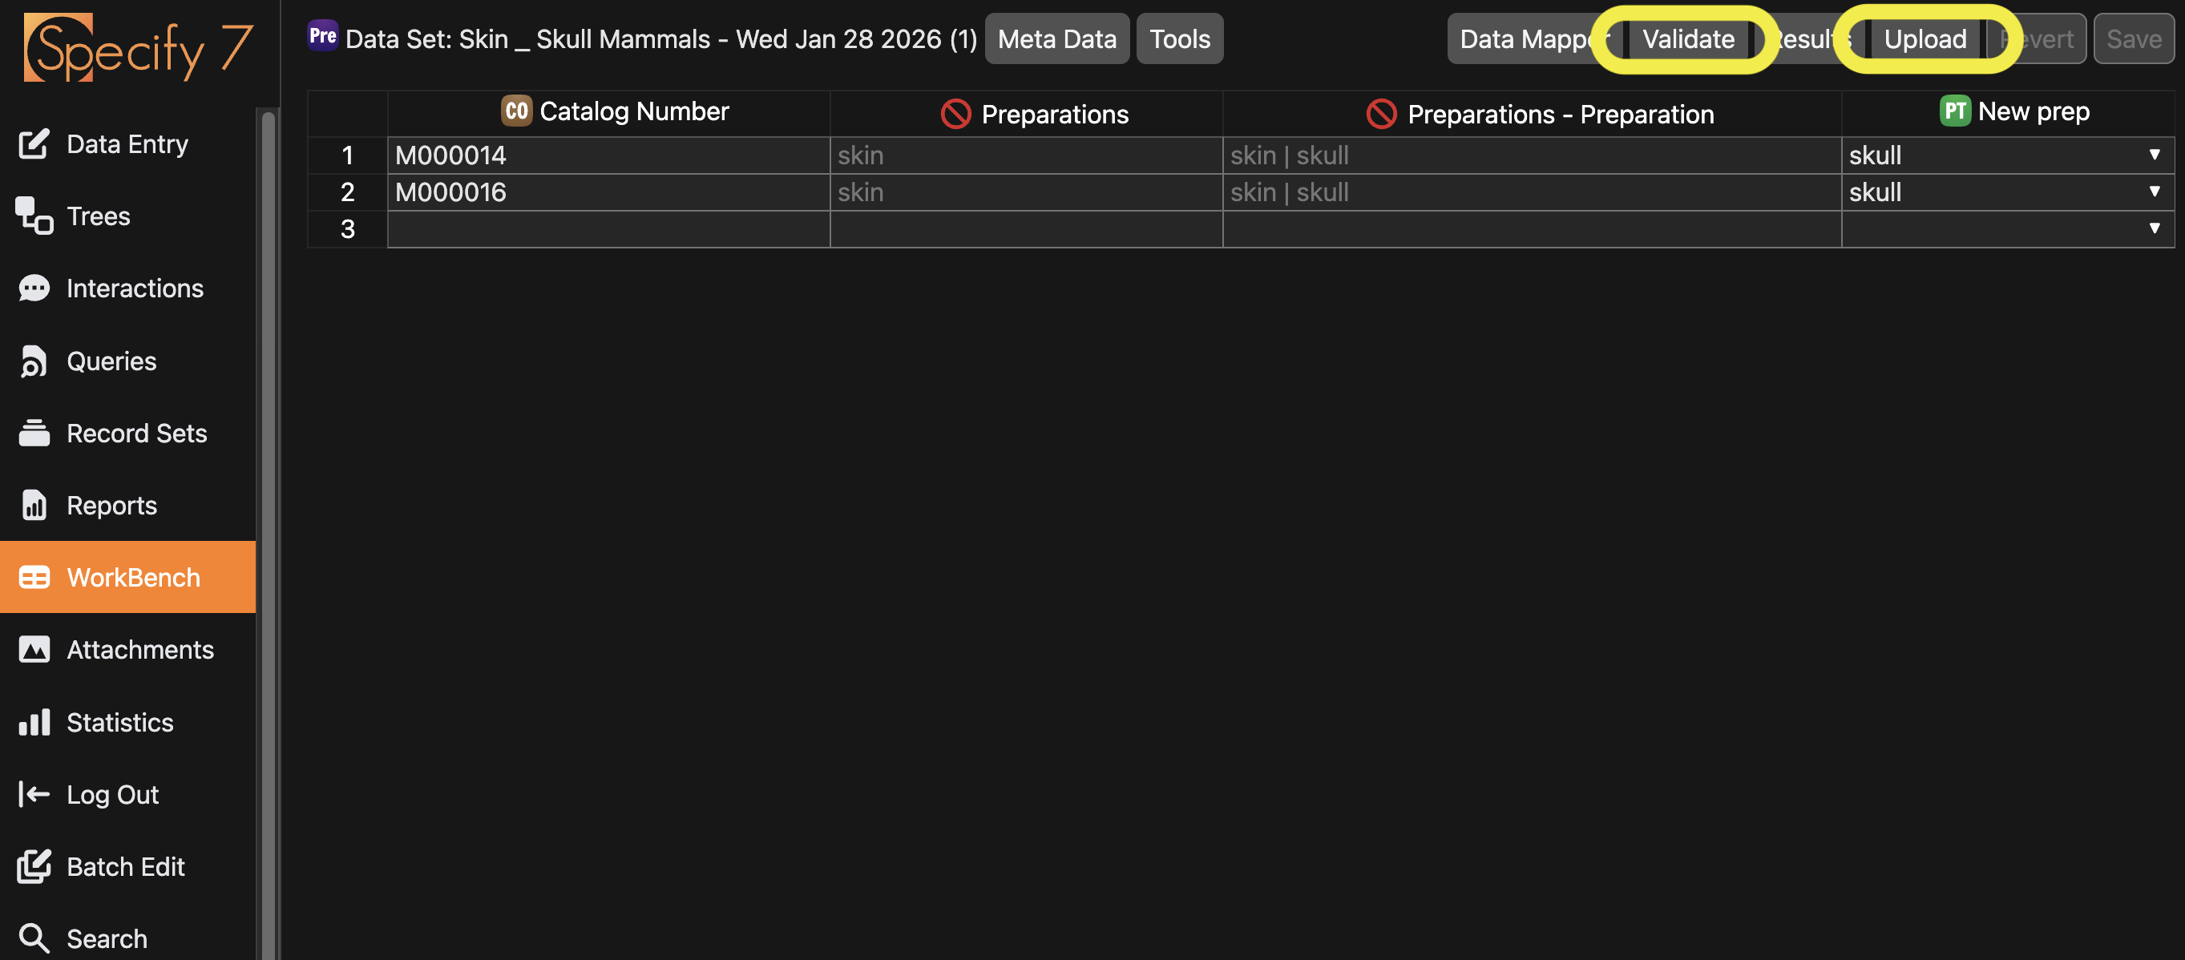Click the Data Entry pencil icon
The width and height of the screenshot is (2185, 960).
pos(34,144)
